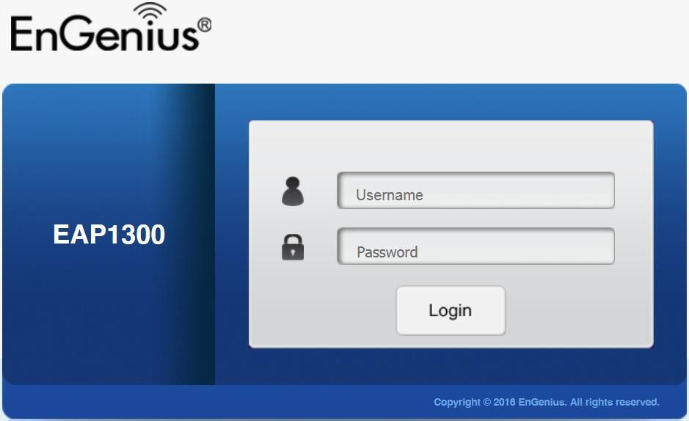
Task: Click the Login button
Action: pyautogui.click(x=451, y=310)
